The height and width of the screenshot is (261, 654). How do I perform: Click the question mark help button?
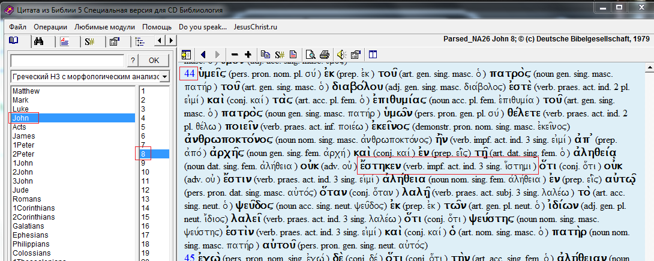(x=133, y=61)
